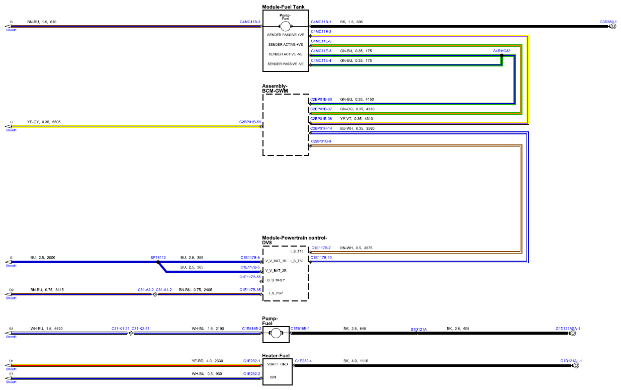Follow the Sheet1 link under reference C
This screenshot has width=621, height=390.
[11, 130]
